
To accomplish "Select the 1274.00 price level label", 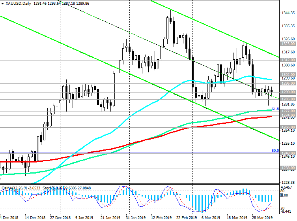I will click(288, 115).
